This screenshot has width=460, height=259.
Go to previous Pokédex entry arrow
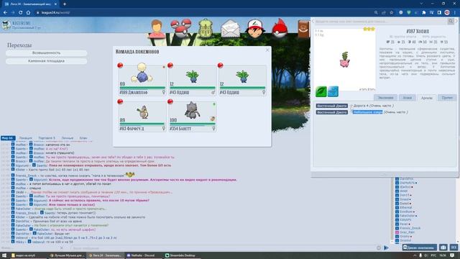click(x=313, y=22)
